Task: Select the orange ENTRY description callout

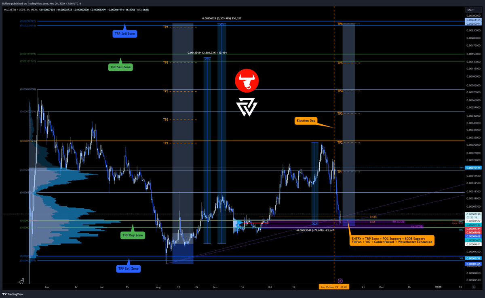Action: point(392,240)
